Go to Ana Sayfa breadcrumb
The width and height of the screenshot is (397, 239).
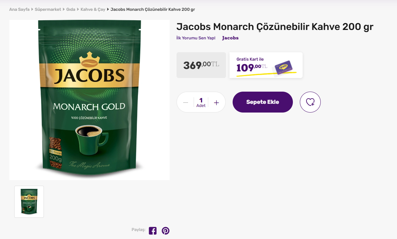19,9
